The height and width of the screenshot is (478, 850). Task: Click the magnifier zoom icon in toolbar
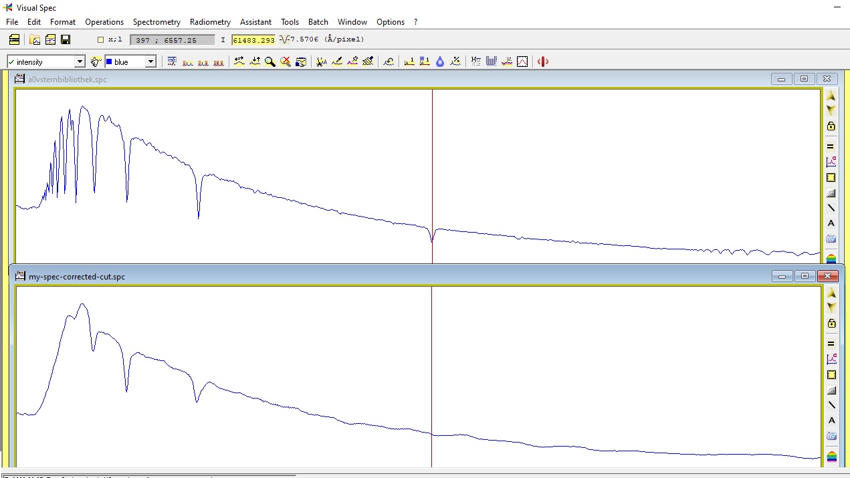[270, 62]
